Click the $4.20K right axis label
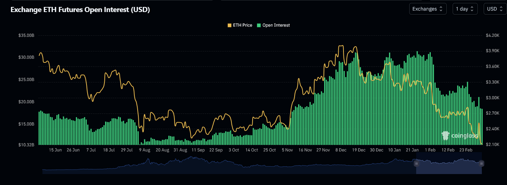Screen dimensions: 507x185 492,35
